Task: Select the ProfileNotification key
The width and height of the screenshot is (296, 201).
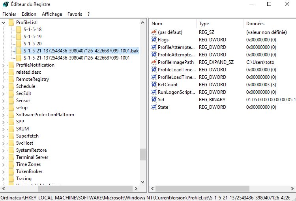Action: click(x=35, y=65)
